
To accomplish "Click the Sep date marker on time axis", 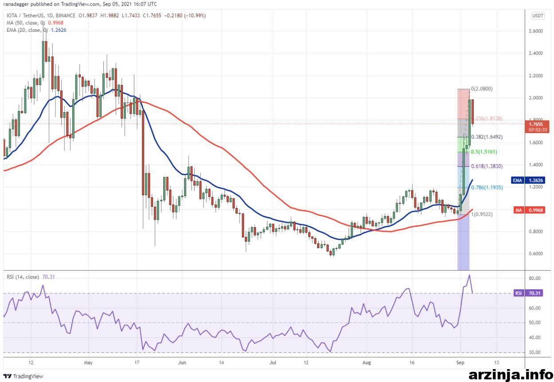I will click(460, 362).
